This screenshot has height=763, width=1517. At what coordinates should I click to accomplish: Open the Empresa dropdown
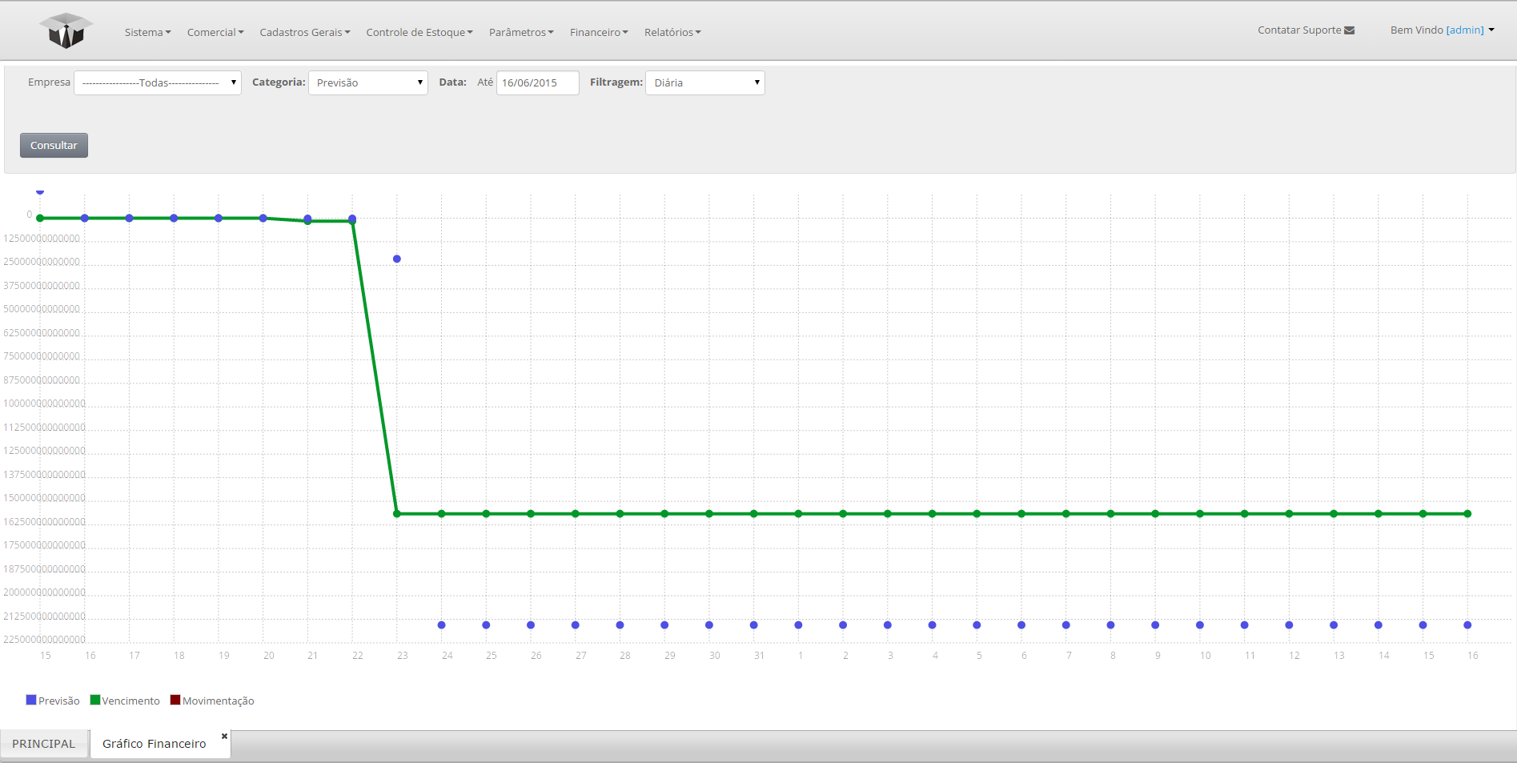click(x=158, y=82)
